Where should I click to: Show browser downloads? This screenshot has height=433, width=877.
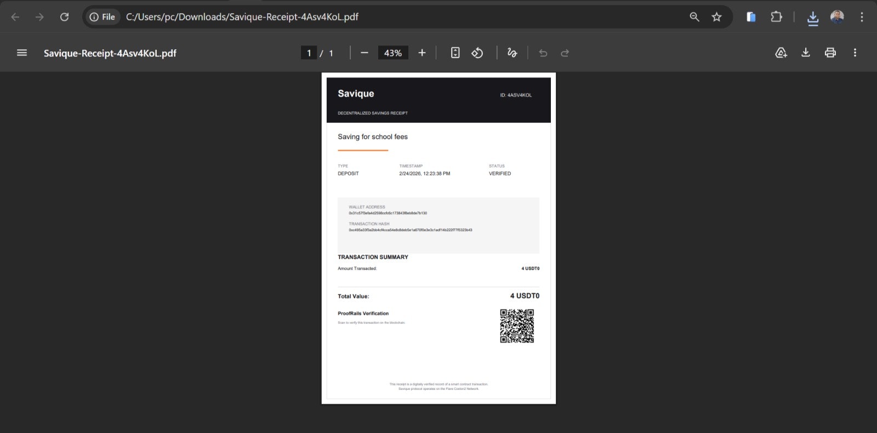click(813, 18)
